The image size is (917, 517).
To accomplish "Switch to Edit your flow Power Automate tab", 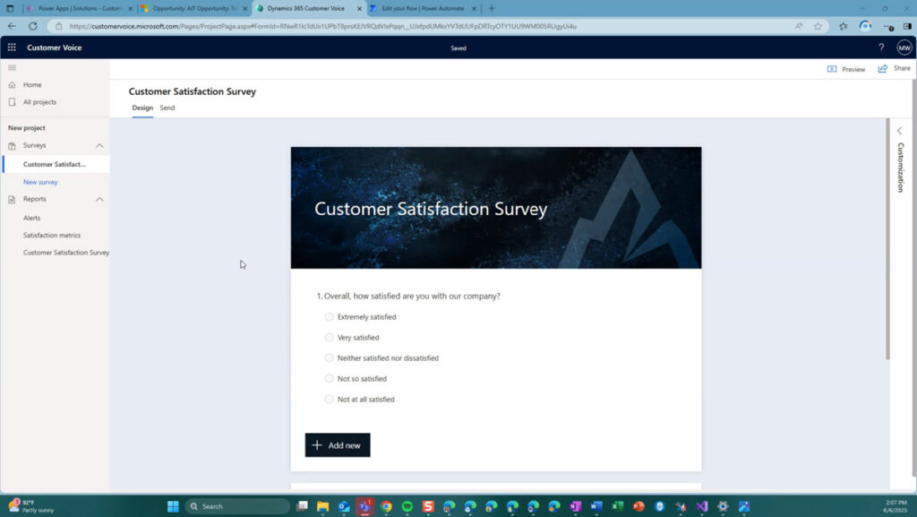I will coord(423,9).
